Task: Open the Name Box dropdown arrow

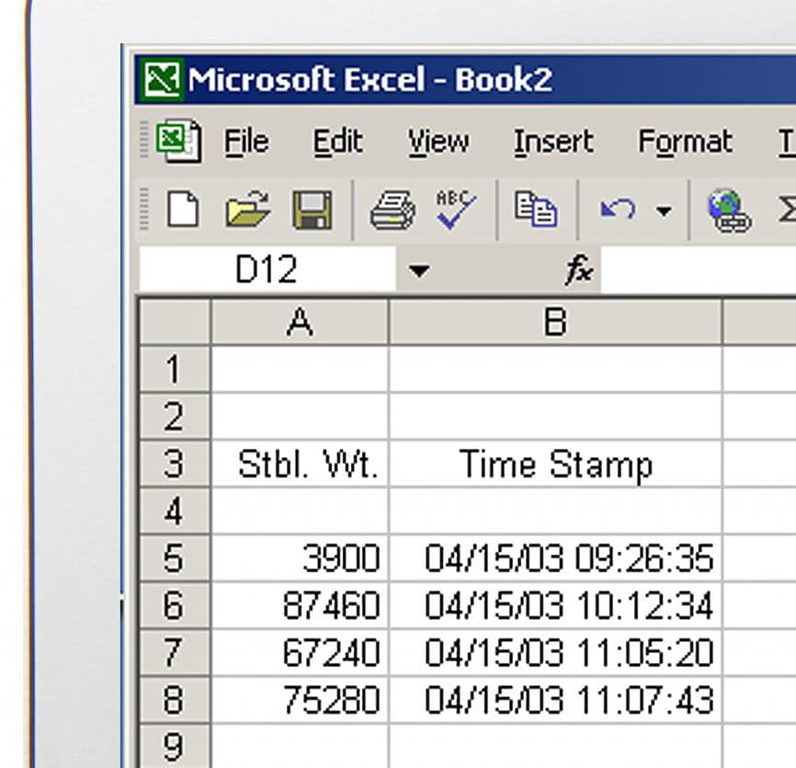Action: [x=419, y=270]
